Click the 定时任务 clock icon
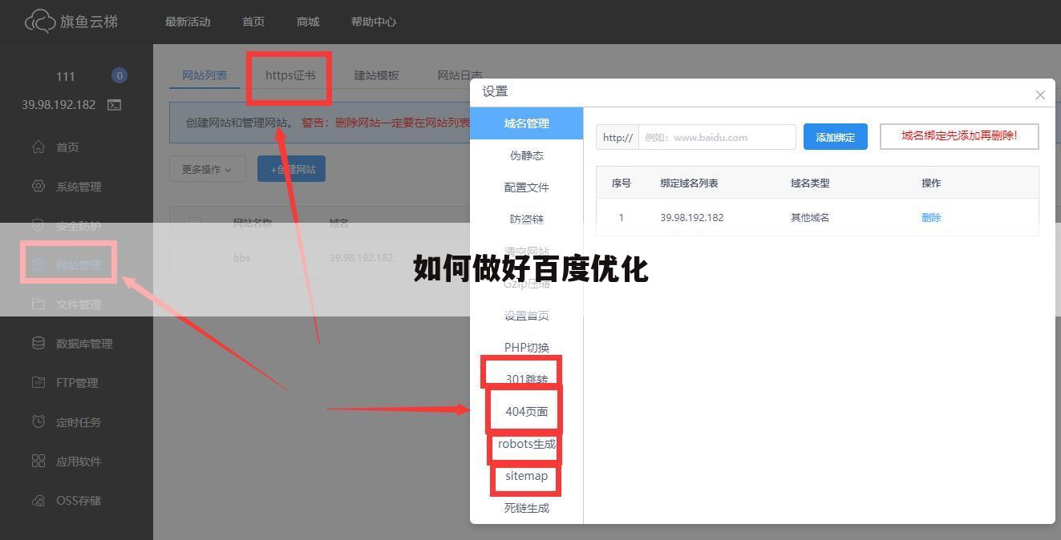 pyautogui.click(x=38, y=421)
